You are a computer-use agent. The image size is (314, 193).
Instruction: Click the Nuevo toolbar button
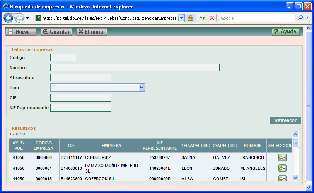21,32
